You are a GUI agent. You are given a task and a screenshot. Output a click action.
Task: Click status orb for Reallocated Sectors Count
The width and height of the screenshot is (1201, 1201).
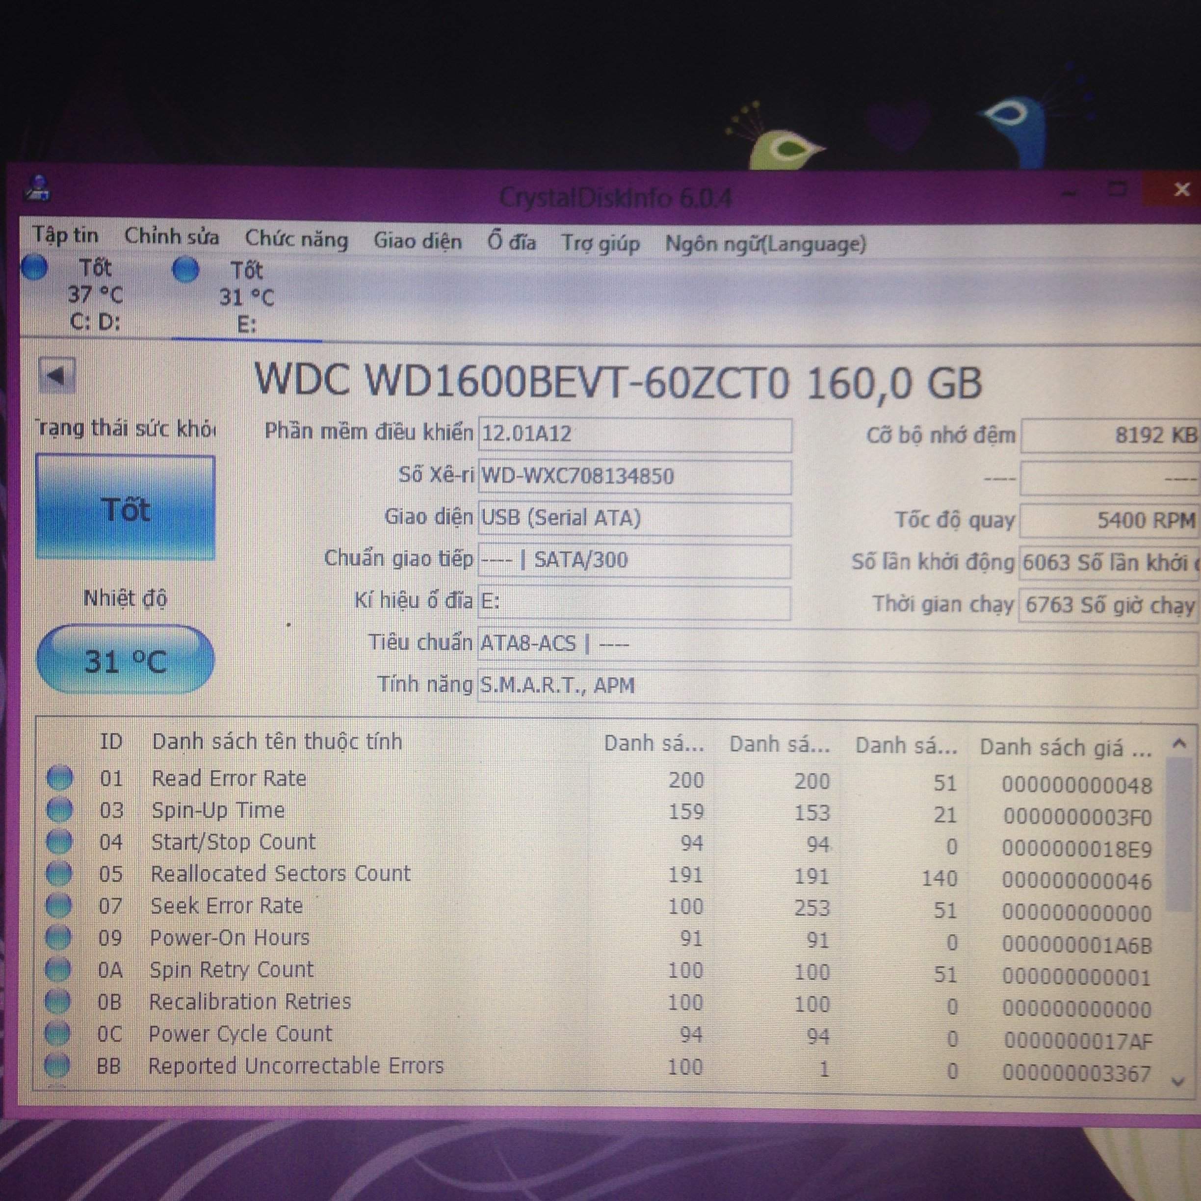[60, 873]
